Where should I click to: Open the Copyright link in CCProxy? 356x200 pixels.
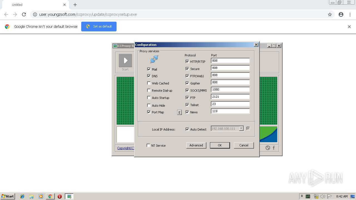coord(125,148)
